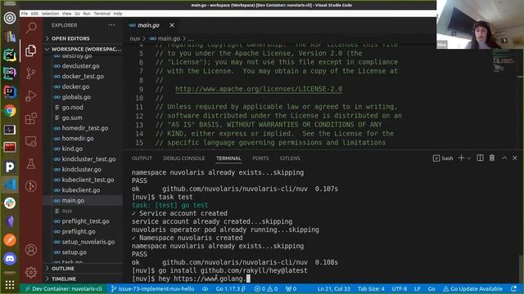Screen dimensions: 524x294
Task: Close the bottom panel
Action: (515, 158)
